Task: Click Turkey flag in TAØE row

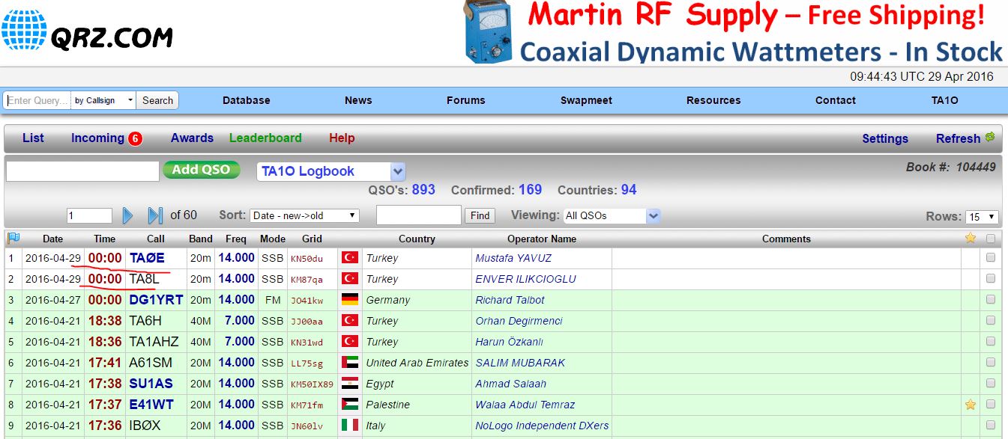Action: (350, 257)
